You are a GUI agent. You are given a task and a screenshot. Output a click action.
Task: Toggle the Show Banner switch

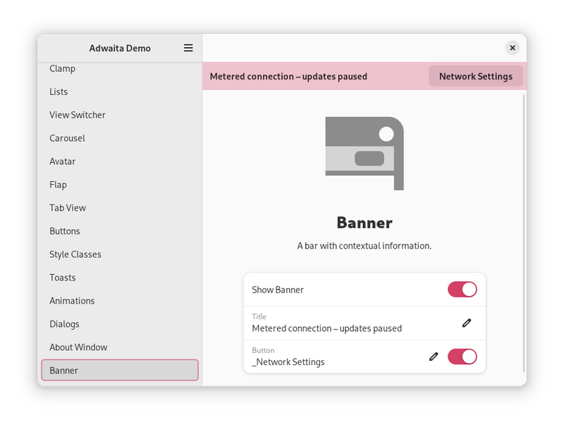(462, 290)
